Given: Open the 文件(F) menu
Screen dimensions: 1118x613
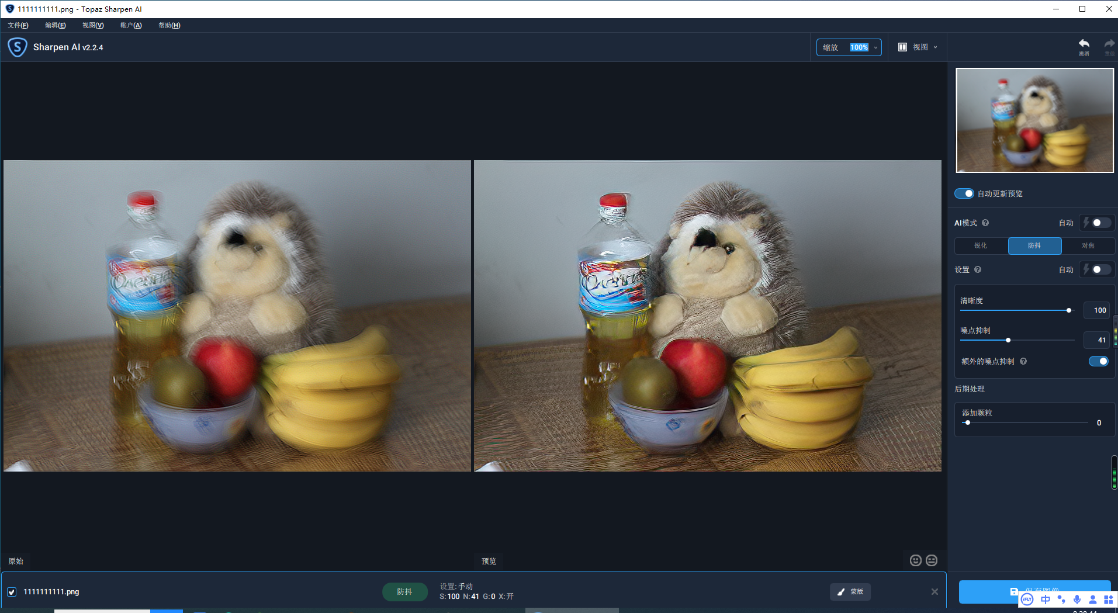Looking at the screenshot, I should pyautogui.click(x=18, y=25).
